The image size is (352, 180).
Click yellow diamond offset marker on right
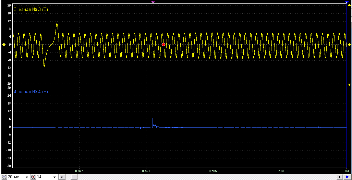point(349,45)
